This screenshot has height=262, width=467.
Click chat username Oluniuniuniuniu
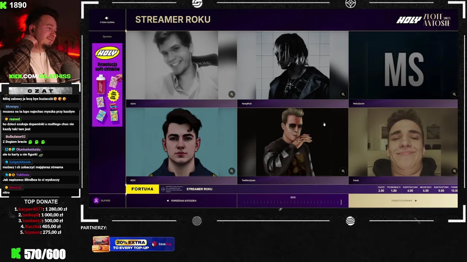coord(28,149)
